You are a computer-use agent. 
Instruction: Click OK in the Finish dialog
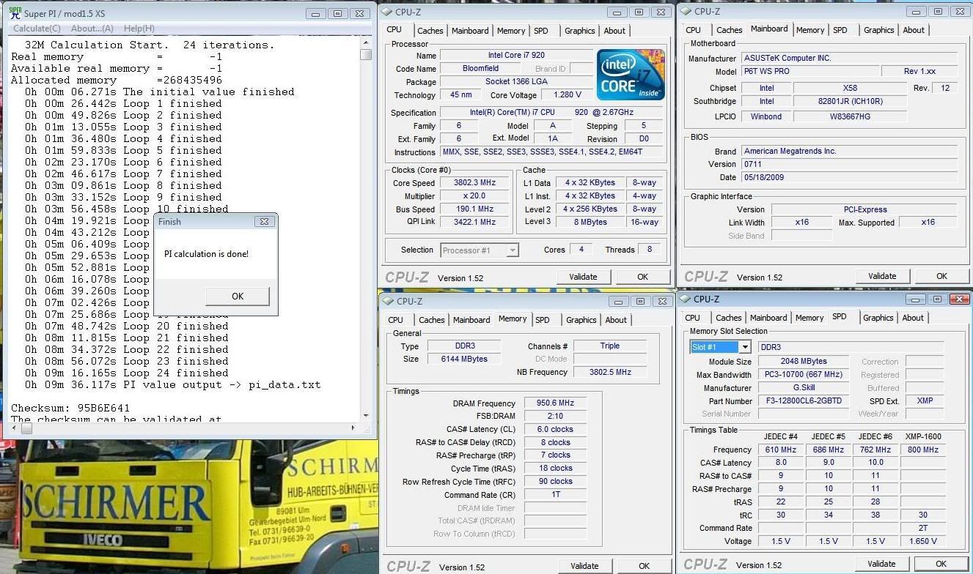click(238, 297)
